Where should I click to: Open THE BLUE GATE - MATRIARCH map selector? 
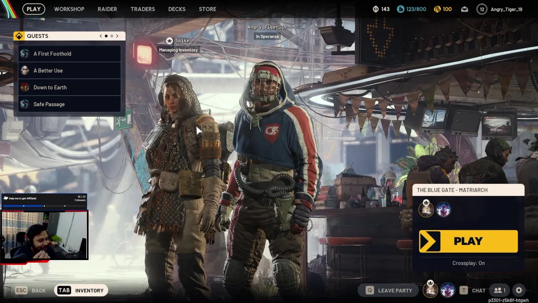point(468,190)
